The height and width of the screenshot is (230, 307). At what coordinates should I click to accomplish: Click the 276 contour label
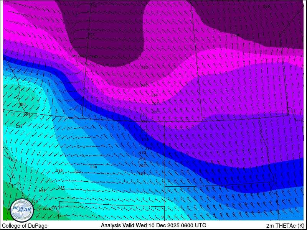pyautogui.click(x=144, y=131)
